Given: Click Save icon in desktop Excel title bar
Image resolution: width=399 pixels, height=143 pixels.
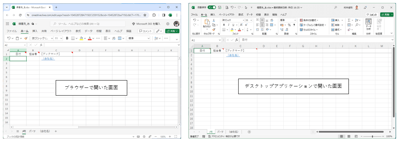Looking at the screenshot, I should pyautogui.click(x=220, y=7).
